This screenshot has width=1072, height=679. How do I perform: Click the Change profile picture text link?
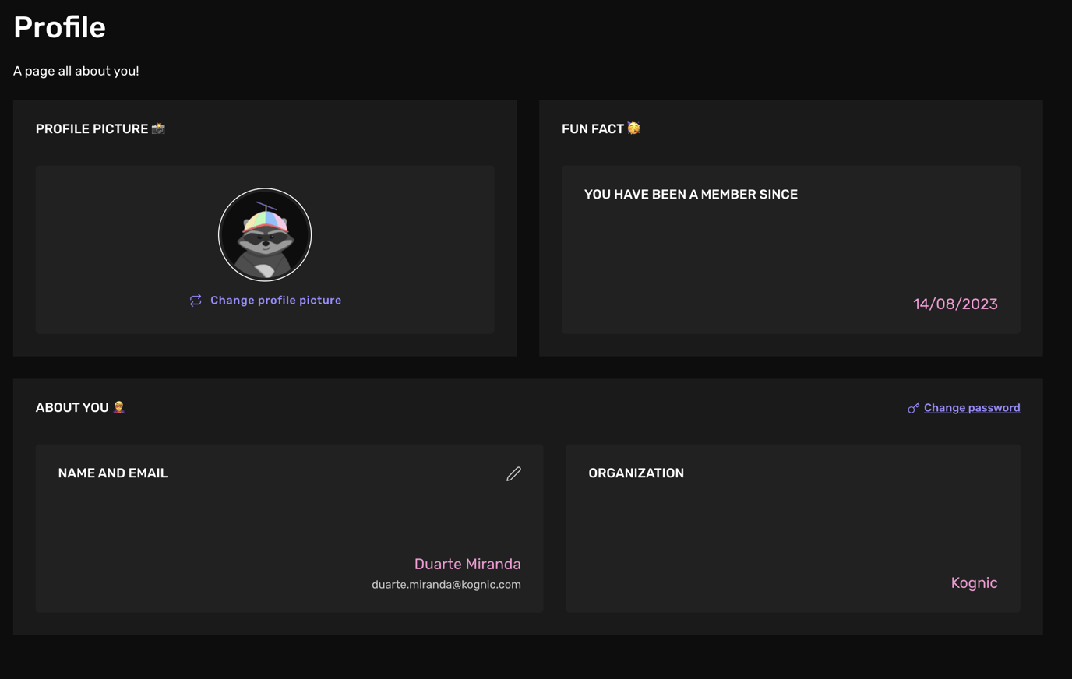tap(275, 301)
